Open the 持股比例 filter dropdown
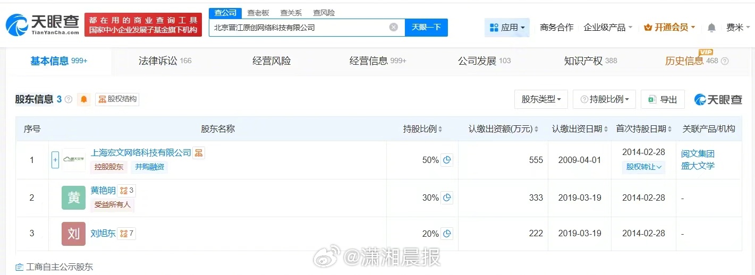 [x=605, y=99]
